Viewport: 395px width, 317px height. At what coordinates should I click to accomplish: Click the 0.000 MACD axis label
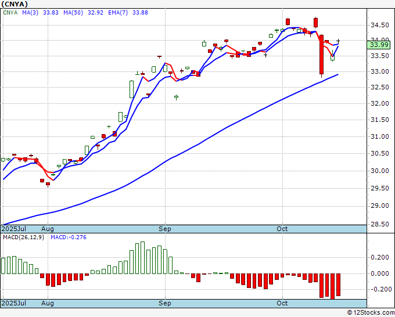pos(380,273)
